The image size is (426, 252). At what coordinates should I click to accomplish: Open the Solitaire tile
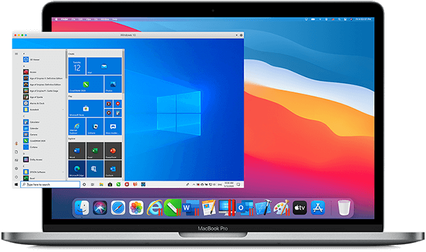(95, 126)
